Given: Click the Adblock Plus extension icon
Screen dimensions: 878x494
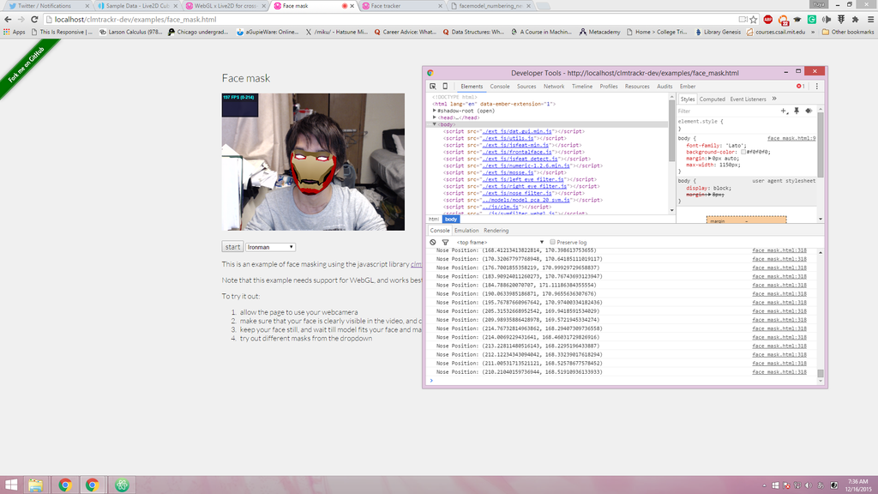Looking at the screenshot, I should click(768, 19).
